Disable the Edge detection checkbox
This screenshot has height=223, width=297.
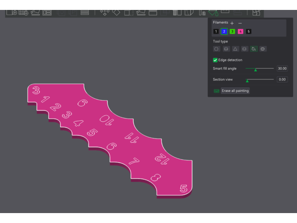click(216, 60)
